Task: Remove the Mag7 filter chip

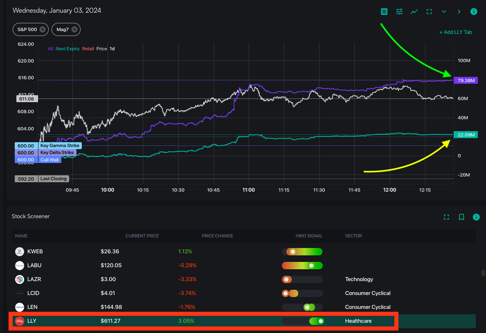Action: pos(74,29)
